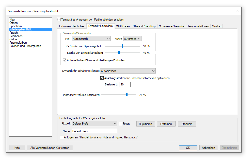Close the Voreinstellungen dialog window

pos(237,11)
